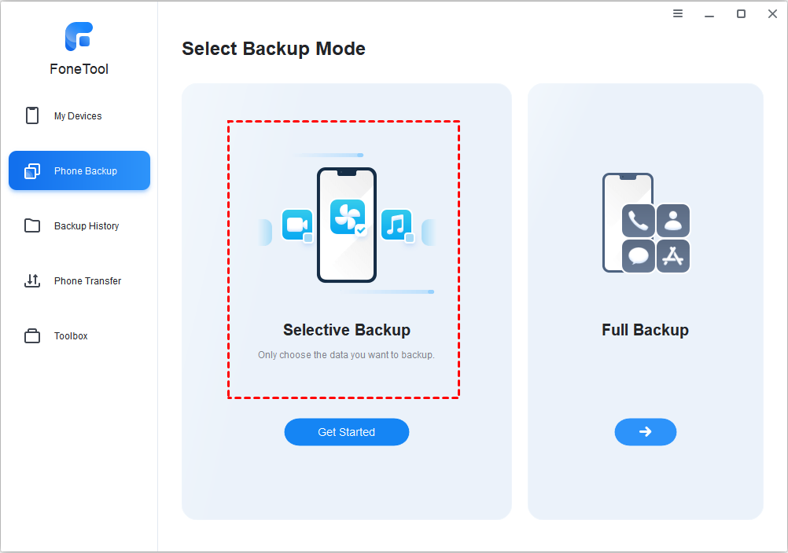Switch to Backup History section
This screenshot has width=788, height=553.
[x=87, y=226]
